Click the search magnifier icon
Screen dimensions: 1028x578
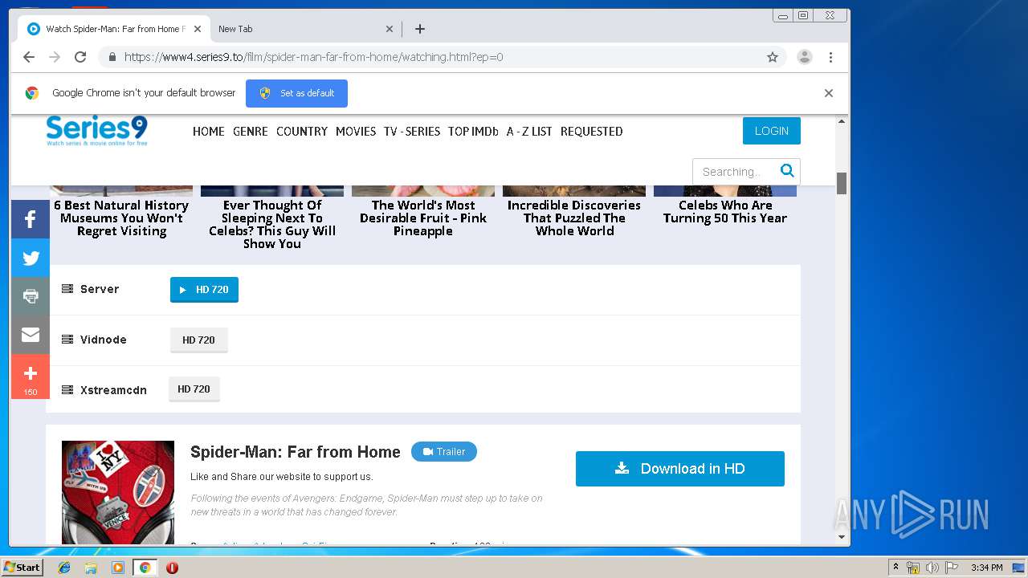[787, 170]
